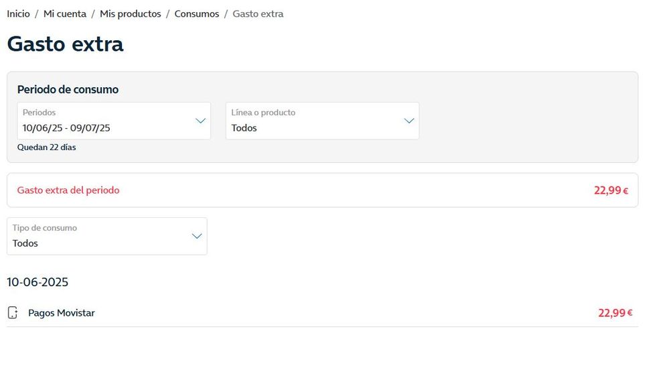Image resolution: width=669 pixels, height=368 pixels.
Task: Click Todos in Línea o producto field
Action: pos(244,128)
